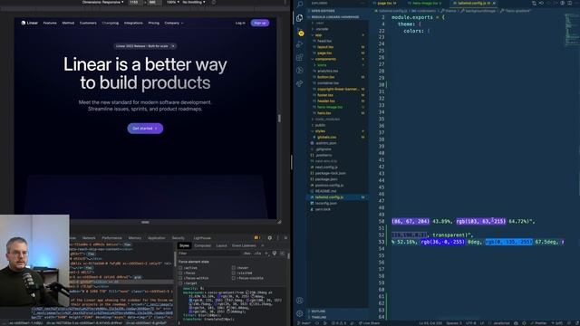Open the Lighthouse tab in DevTools
580x326 pixels.
pos(202,238)
